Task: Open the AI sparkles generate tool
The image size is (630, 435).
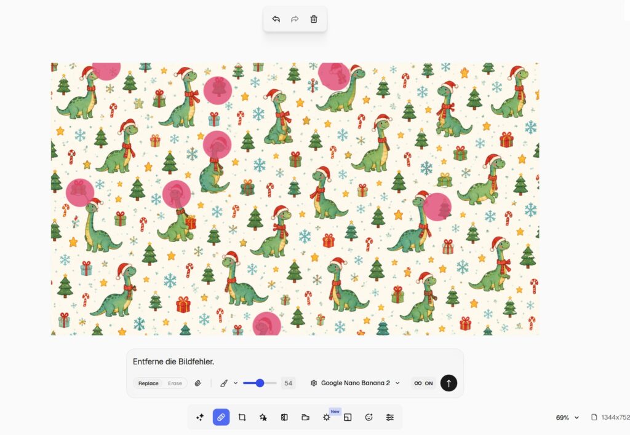Action: [200, 417]
